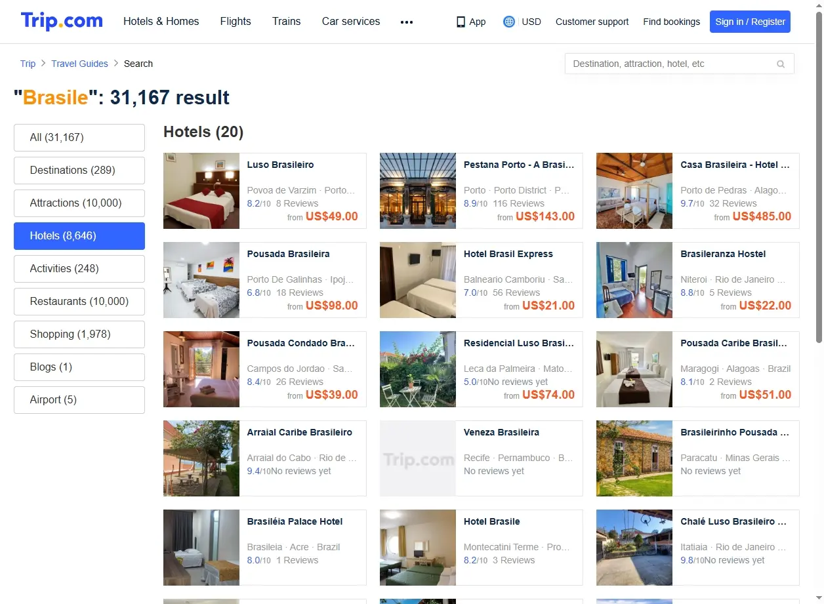Viewport: 824px width, 604px height.
Task: Click US$21.00 price text
Action: [548, 306]
